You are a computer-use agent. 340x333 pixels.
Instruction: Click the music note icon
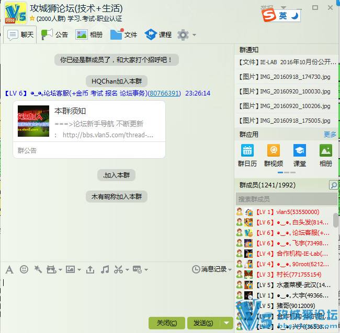(105, 269)
